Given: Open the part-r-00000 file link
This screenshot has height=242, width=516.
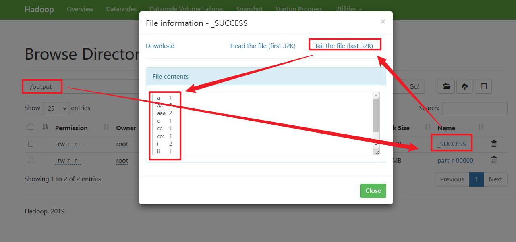Looking at the screenshot, I should 455,160.
